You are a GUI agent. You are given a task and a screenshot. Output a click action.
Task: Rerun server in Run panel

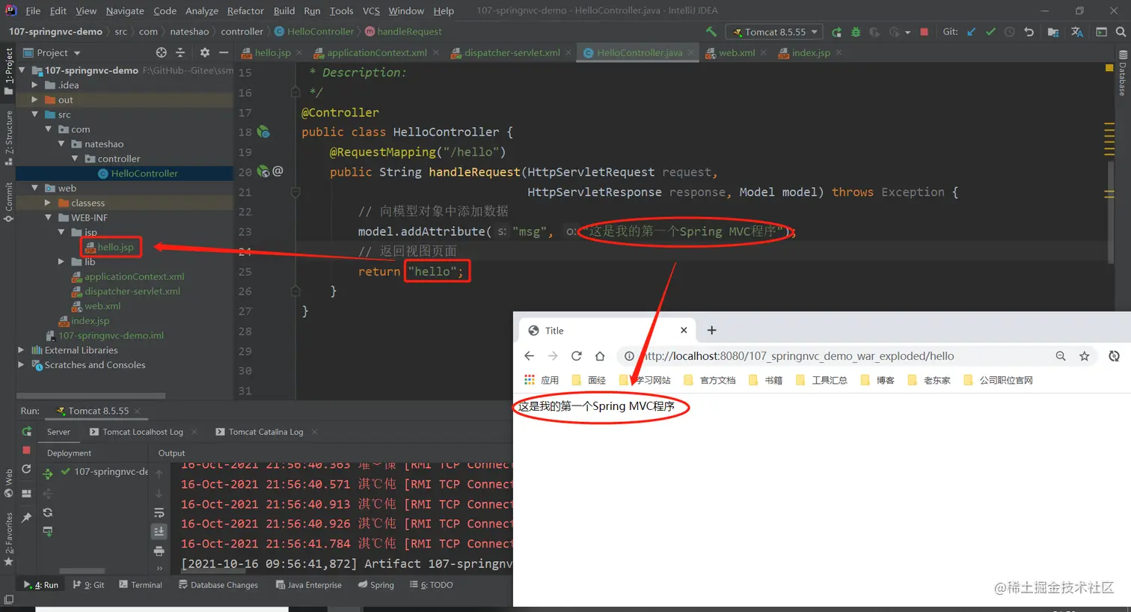(27, 432)
